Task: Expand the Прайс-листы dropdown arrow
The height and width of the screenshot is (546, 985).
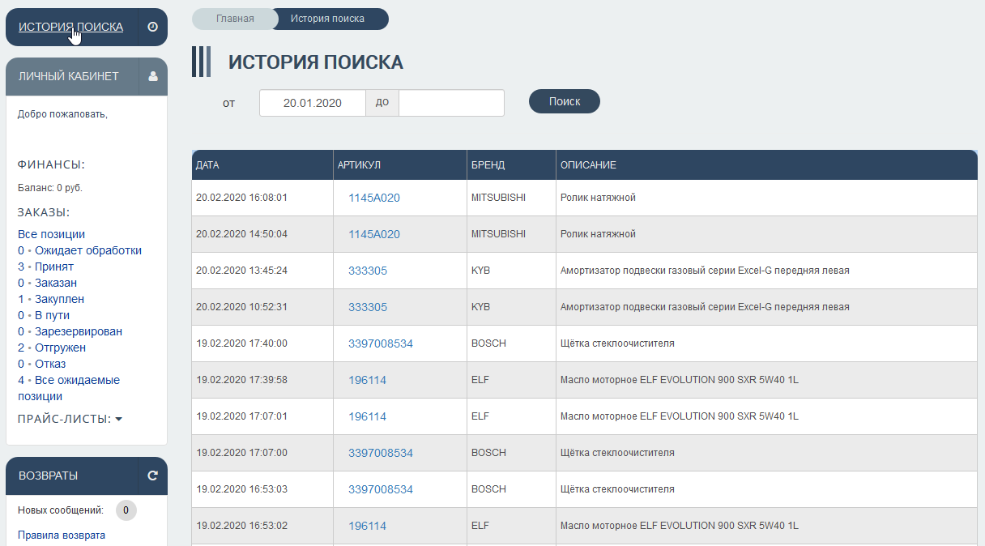Action: pyautogui.click(x=118, y=419)
